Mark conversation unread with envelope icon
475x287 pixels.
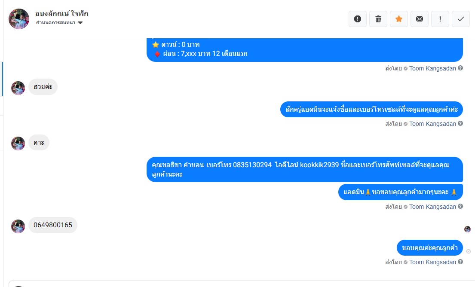pos(419,19)
